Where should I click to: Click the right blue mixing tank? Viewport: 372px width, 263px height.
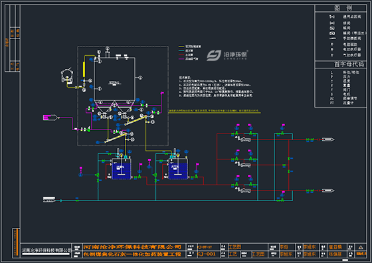[178, 171]
